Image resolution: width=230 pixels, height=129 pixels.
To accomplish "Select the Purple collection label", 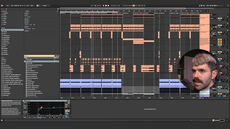I will 5,22.
